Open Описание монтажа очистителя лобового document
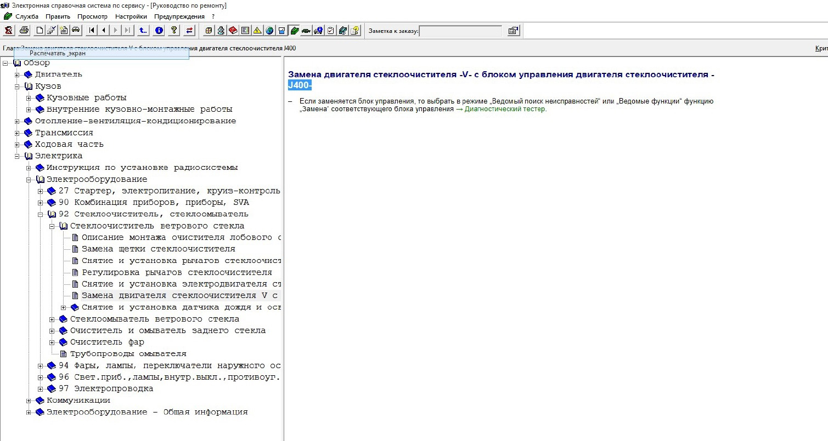The height and width of the screenshot is (441, 828). click(x=181, y=237)
